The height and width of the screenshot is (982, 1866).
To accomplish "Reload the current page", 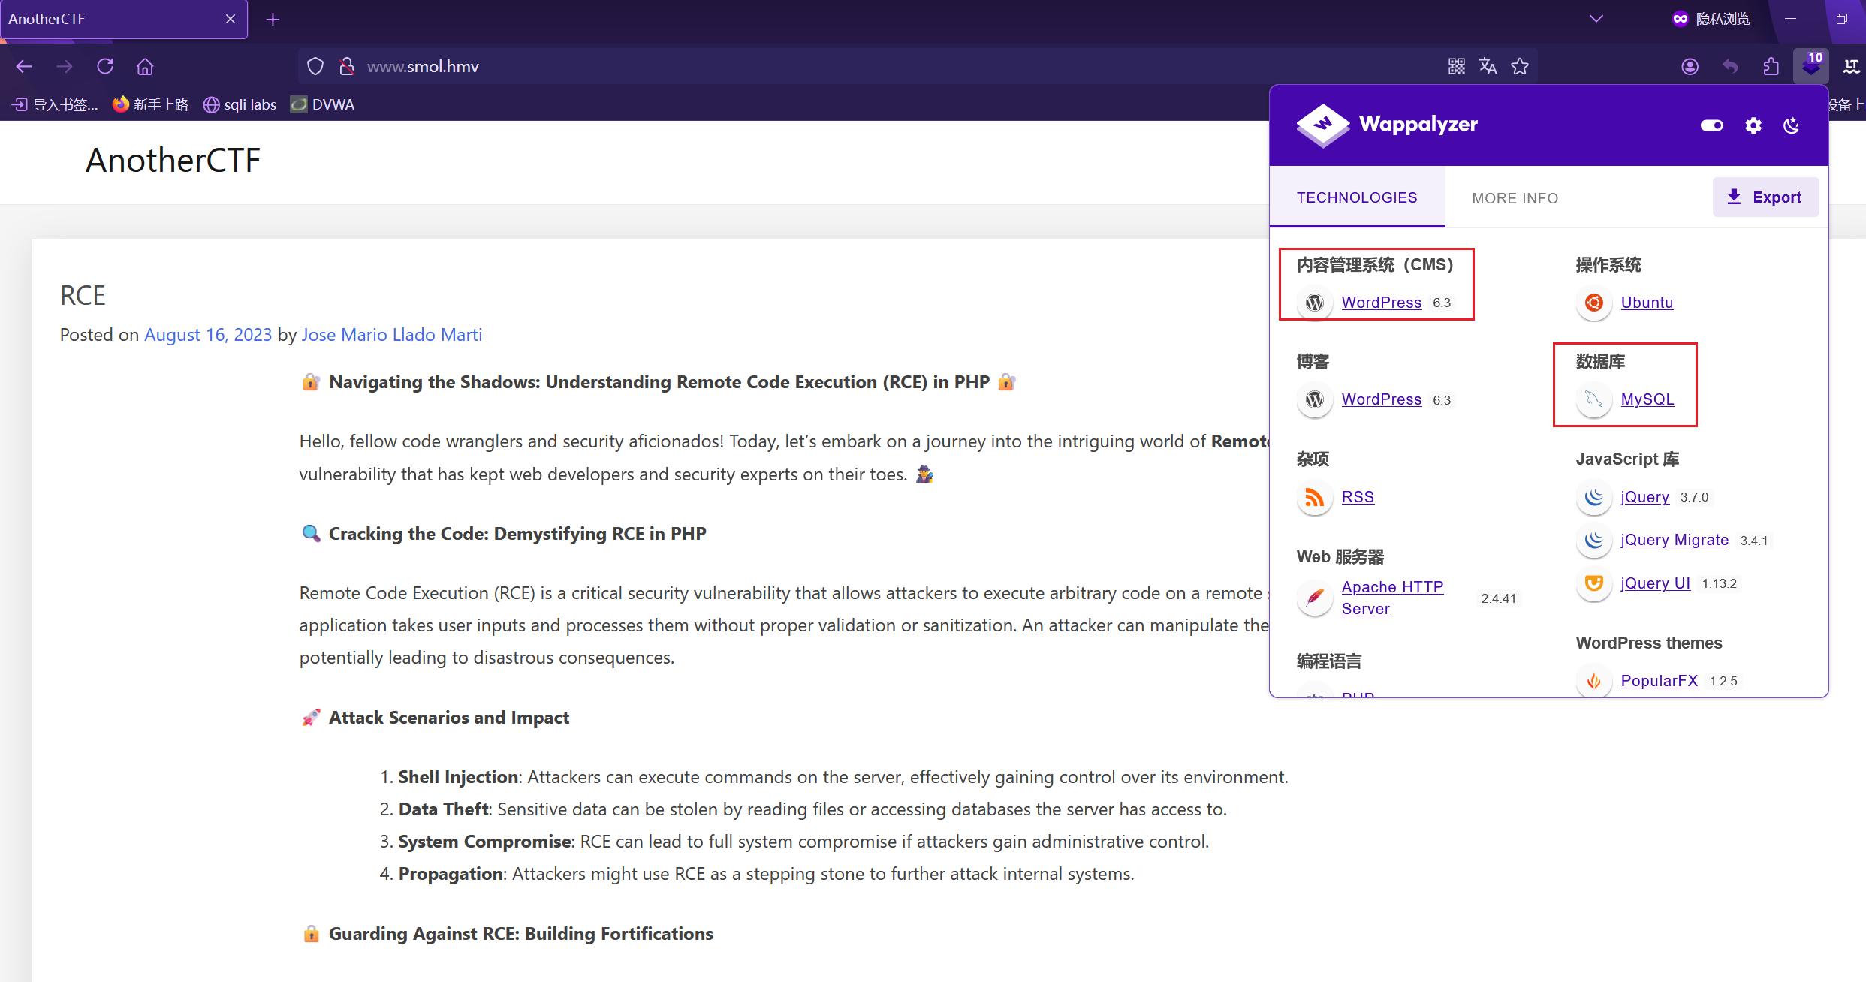I will tap(105, 66).
